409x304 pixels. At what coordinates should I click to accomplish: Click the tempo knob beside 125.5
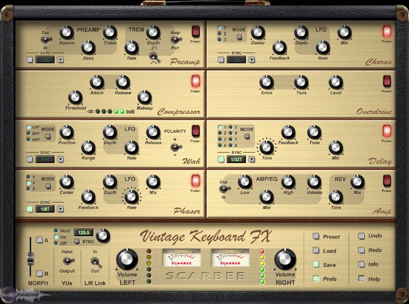[x=103, y=235]
